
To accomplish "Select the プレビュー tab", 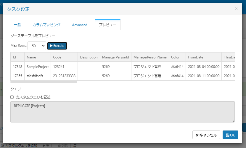I will click(108, 25).
